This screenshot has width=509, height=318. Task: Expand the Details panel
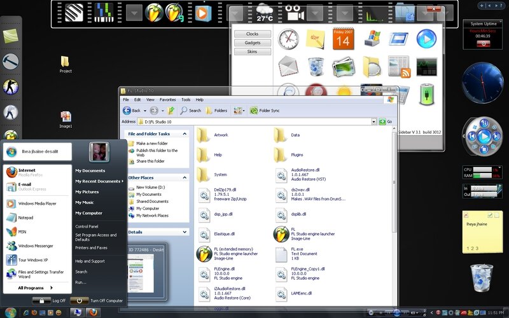[185, 232]
